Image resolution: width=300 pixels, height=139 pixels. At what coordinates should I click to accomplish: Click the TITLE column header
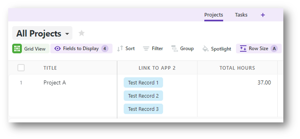point(50,68)
